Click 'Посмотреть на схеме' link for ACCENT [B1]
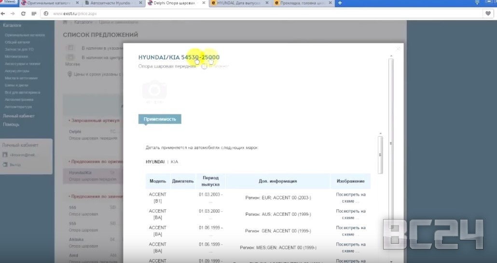This screenshot has width=497, height=263. pos(351,198)
